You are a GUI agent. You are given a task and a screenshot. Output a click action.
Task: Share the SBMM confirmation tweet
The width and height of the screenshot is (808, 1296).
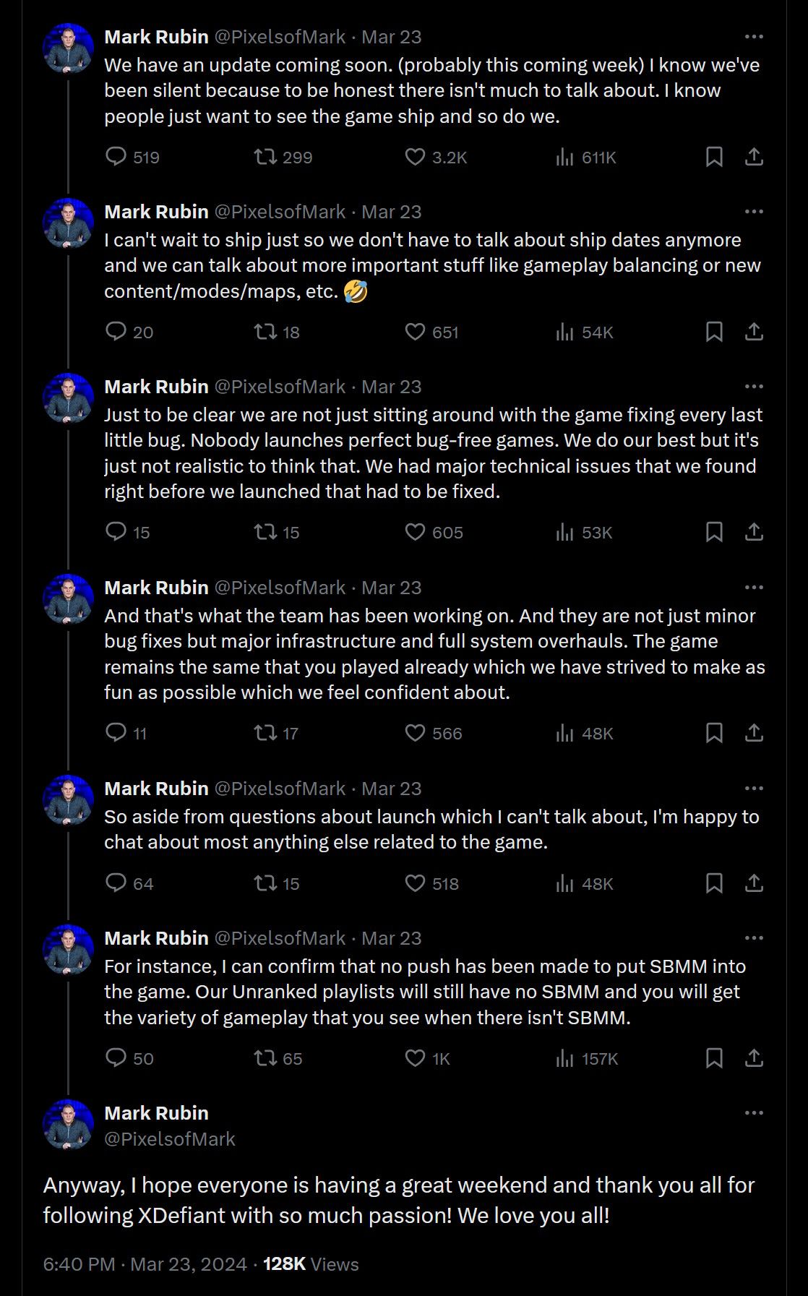click(x=754, y=1058)
